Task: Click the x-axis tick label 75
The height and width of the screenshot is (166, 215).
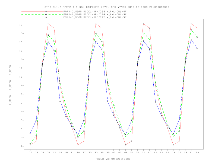Action: pyautogui.click(x=179, y=152)
